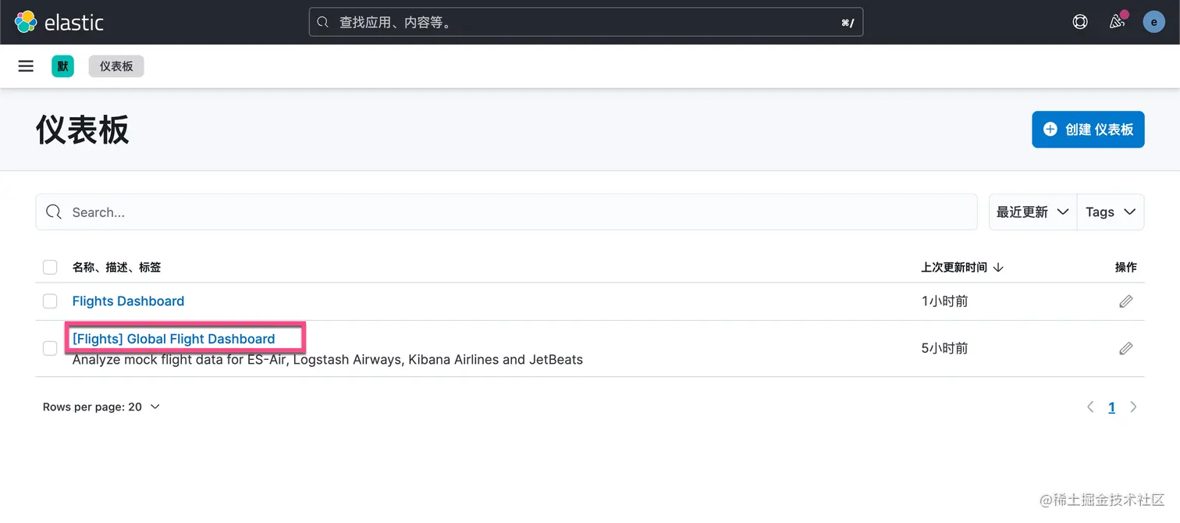The height and width of the screenshot is (523, 1180).
Task: Edit Global Flight Dashboard via pencil icon
Action: click(x=1125, y=348)
